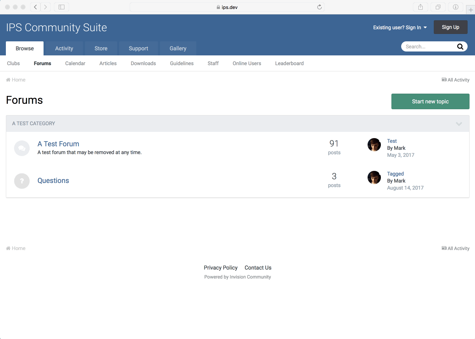This screenshot has height=339, width=475.
Task: Click the top Home breadcrumb link
Action: (x=16, y=80)
